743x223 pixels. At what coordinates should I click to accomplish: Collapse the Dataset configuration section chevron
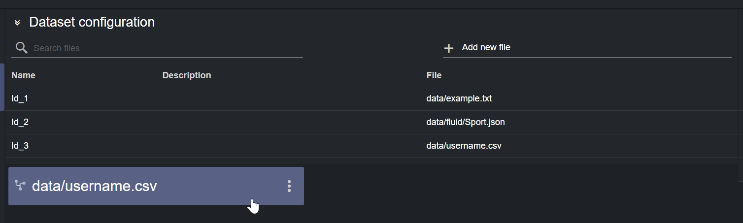point(17,23)
